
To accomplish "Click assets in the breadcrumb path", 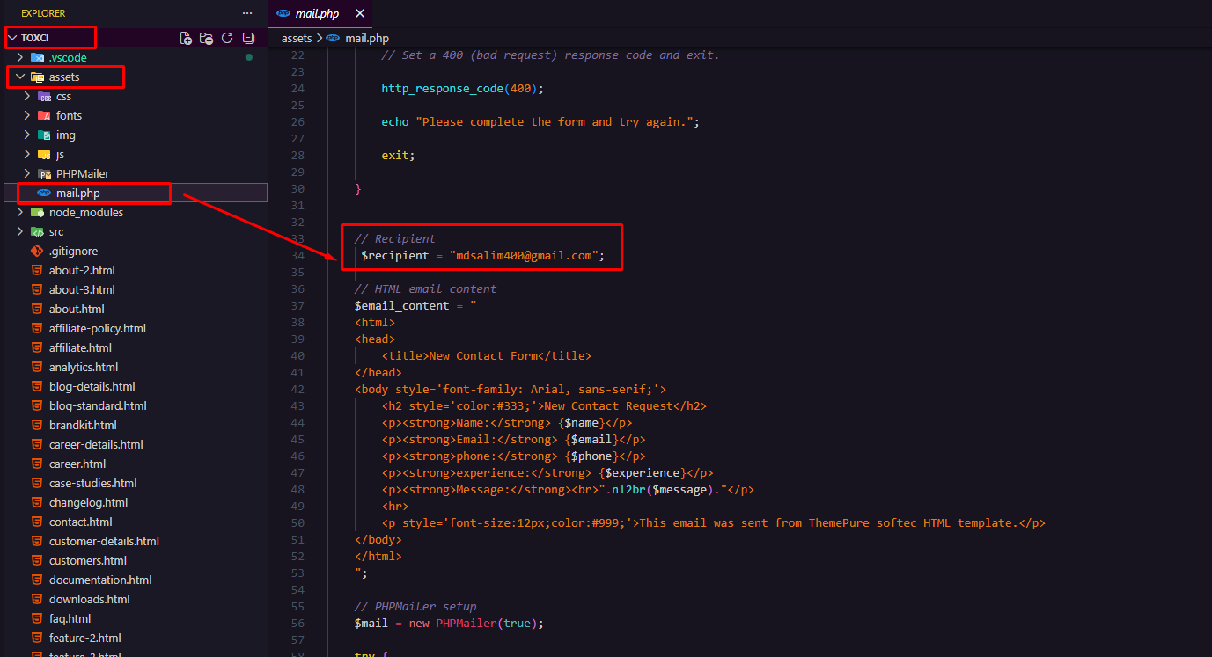I will [x=297, y=39].
